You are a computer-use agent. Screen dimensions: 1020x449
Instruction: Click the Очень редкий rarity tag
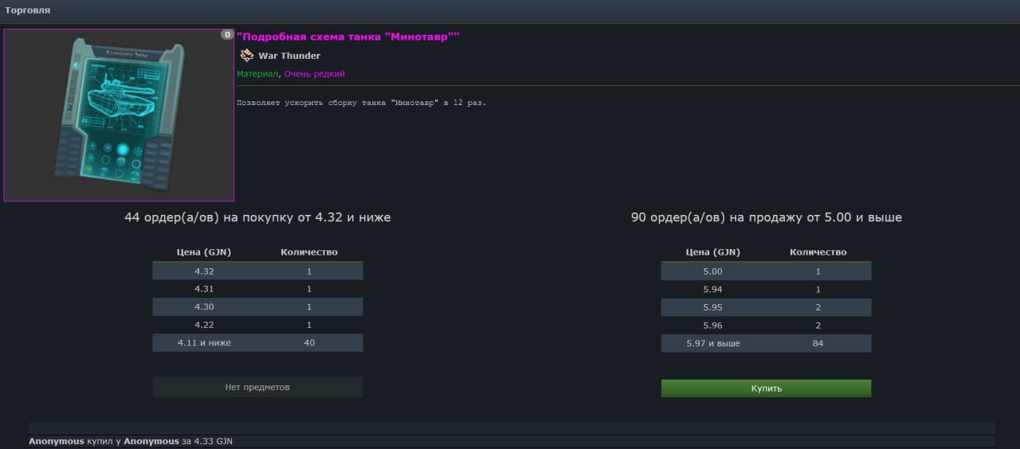click(315, 74)
